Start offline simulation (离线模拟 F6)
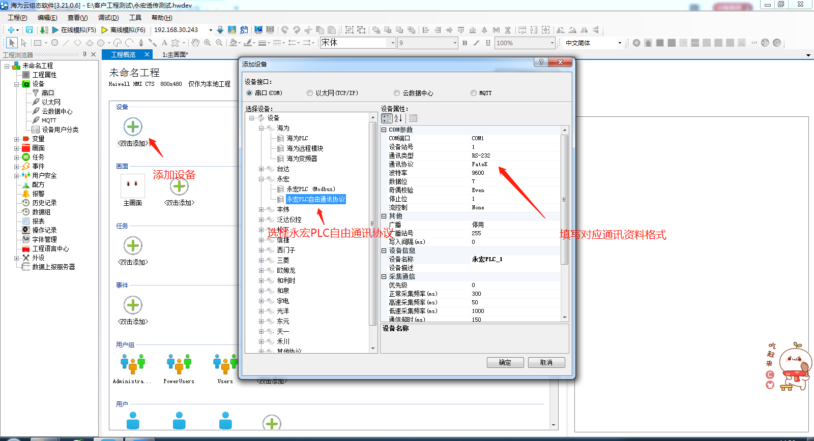This screenshot has width=814, height=441. (x=124, y=30)
